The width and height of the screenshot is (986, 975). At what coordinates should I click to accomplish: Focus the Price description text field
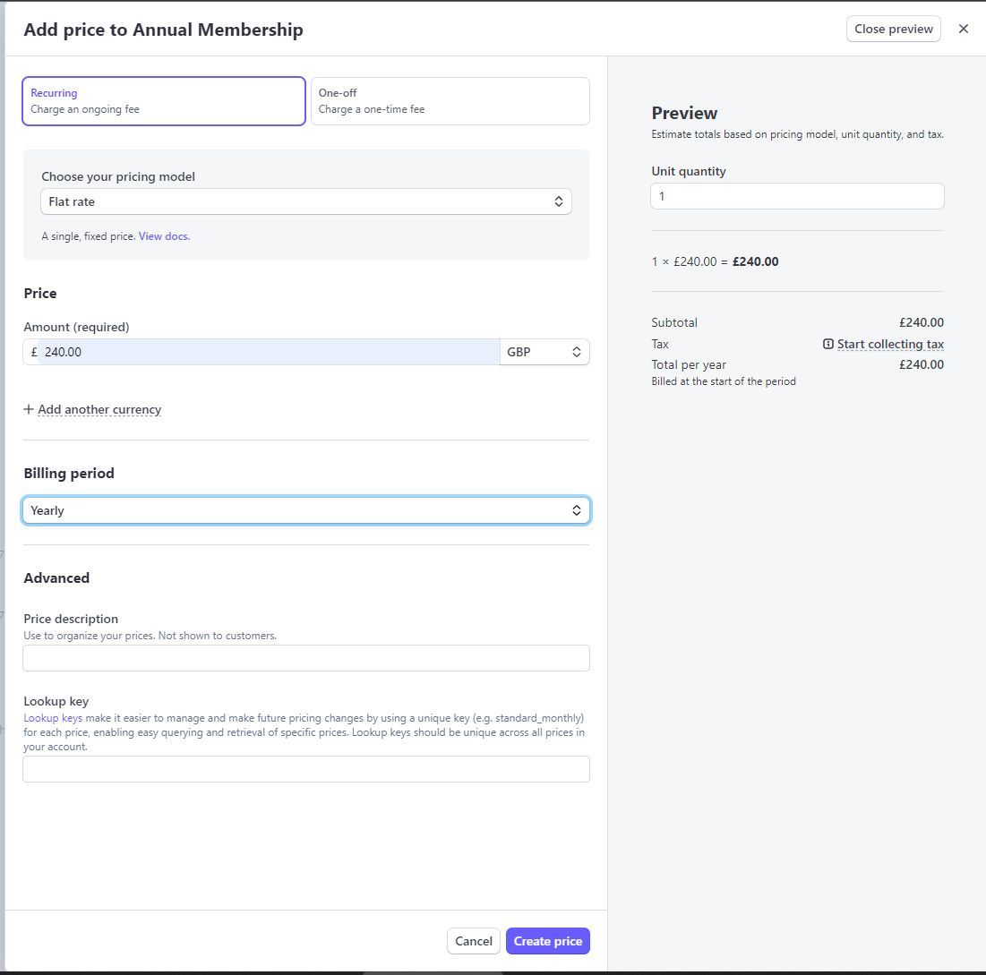(x=305, y=658)
